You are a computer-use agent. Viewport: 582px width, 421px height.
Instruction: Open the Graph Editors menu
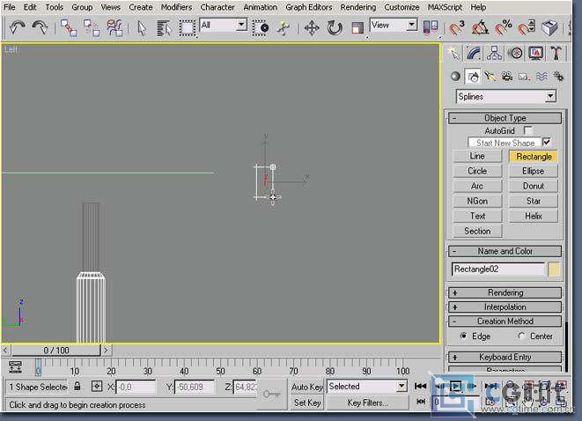pos(308,7)
